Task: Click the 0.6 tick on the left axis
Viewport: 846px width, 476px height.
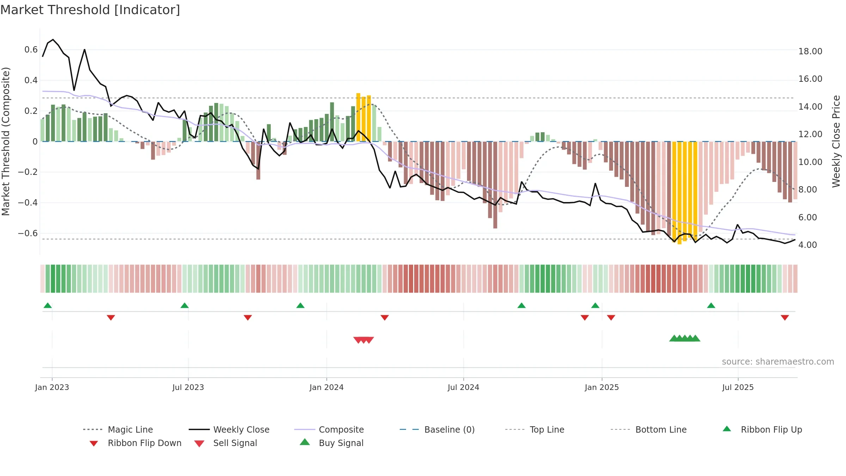Action: 31,50
